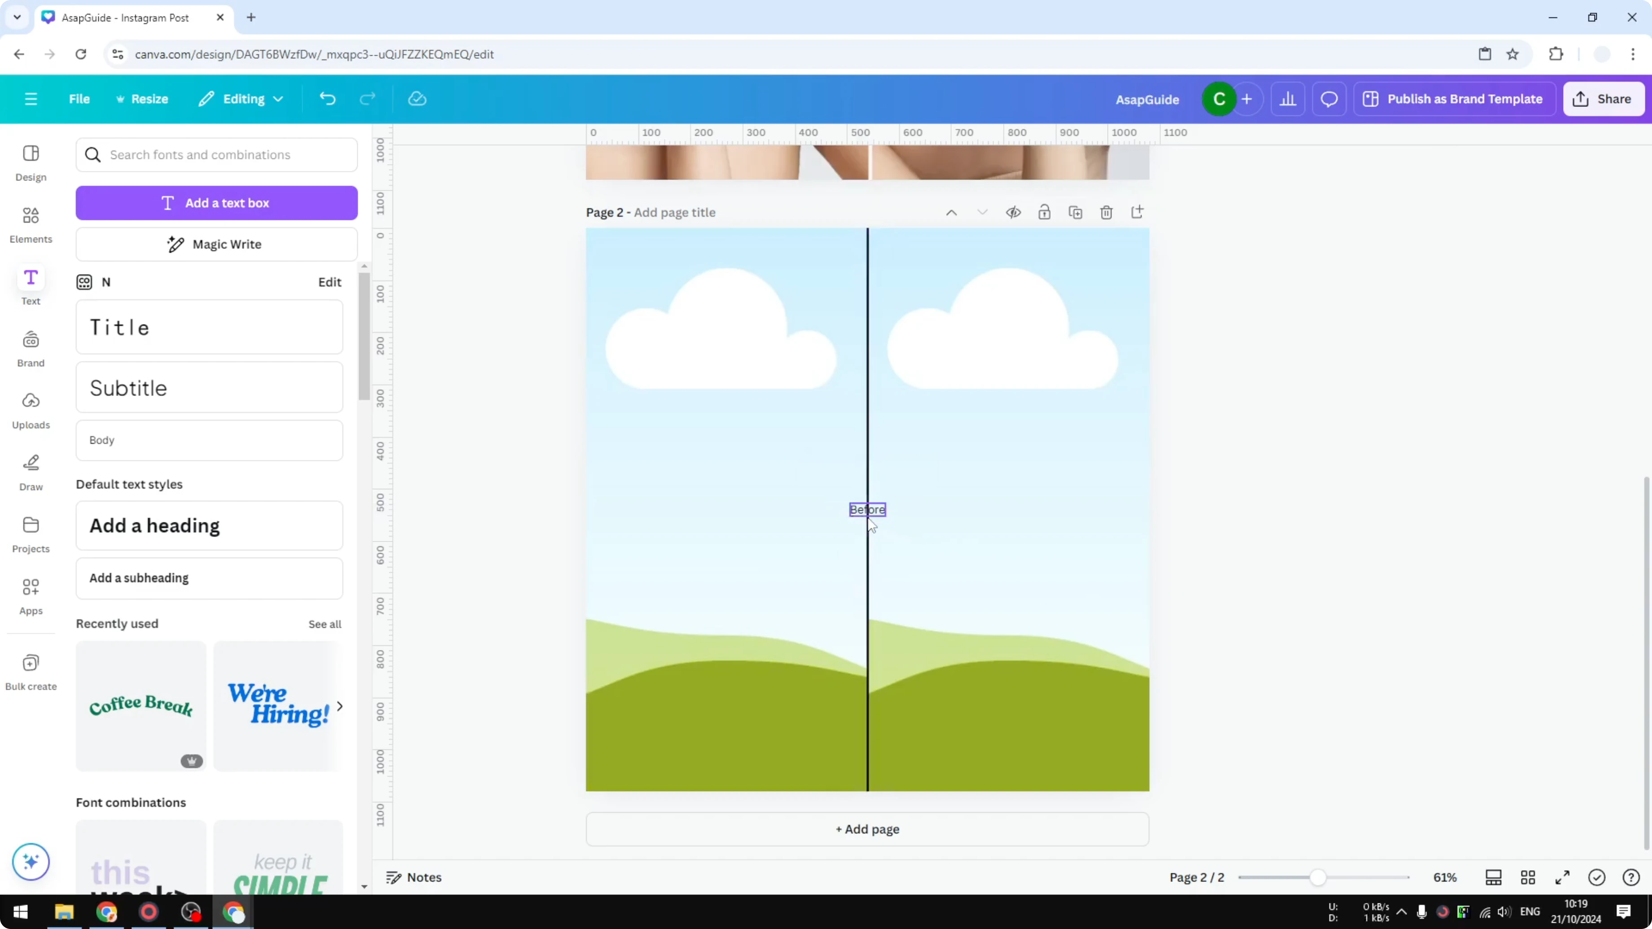Open the Canva Assistant sparkle icon
1652x929 pixels.
[x=30, y=862]
